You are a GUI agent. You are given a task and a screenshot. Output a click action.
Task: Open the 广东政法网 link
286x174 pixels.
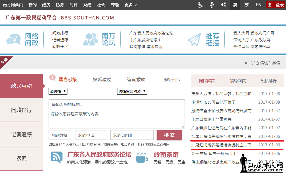pyautogui.click(x=261, y=40)
